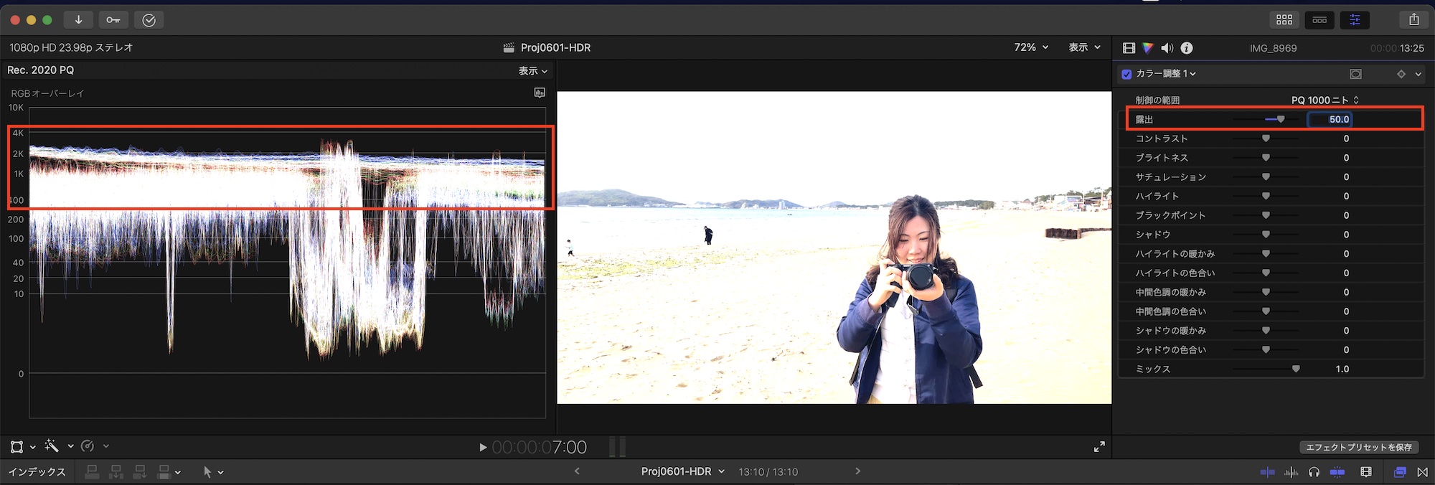Open the color inspector tab

(1148, 48)
